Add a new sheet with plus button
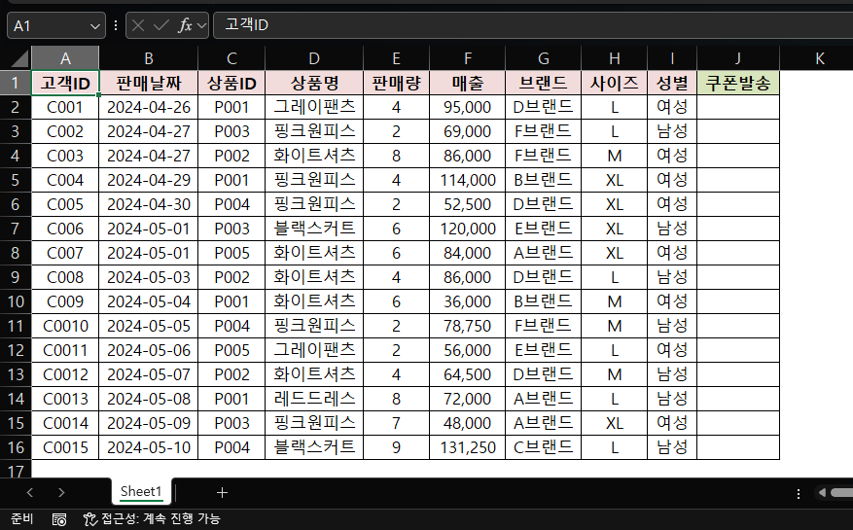The height and width of the screenshot is (530, 853). click(x=222, y=492)
